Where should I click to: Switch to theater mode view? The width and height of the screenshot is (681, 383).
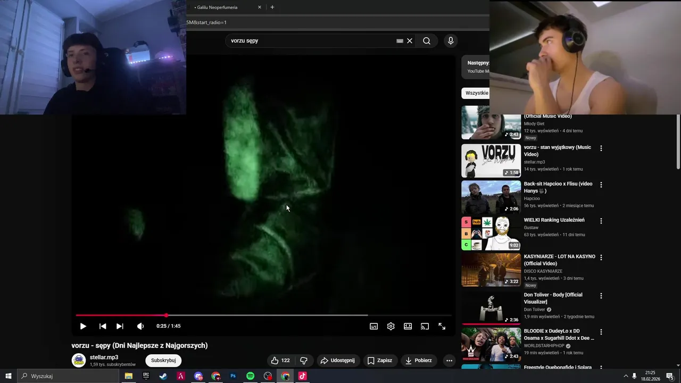pyautogui.click(x=408, y=326)
